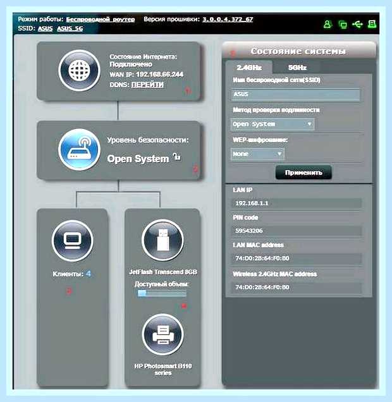Expand the WEP encryption None dropdown
The height and width of the screenshot is (402, 392).
point(257,154)
